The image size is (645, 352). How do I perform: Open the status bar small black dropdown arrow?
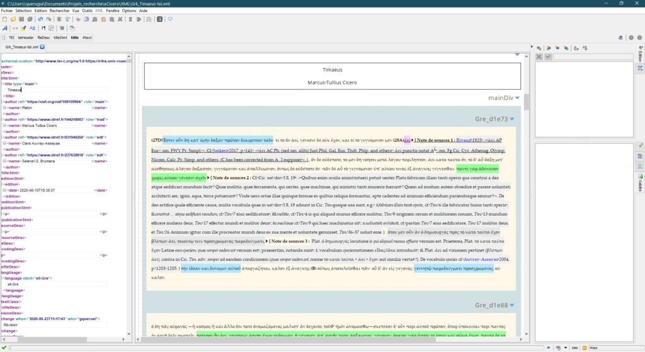coord(565,348)
